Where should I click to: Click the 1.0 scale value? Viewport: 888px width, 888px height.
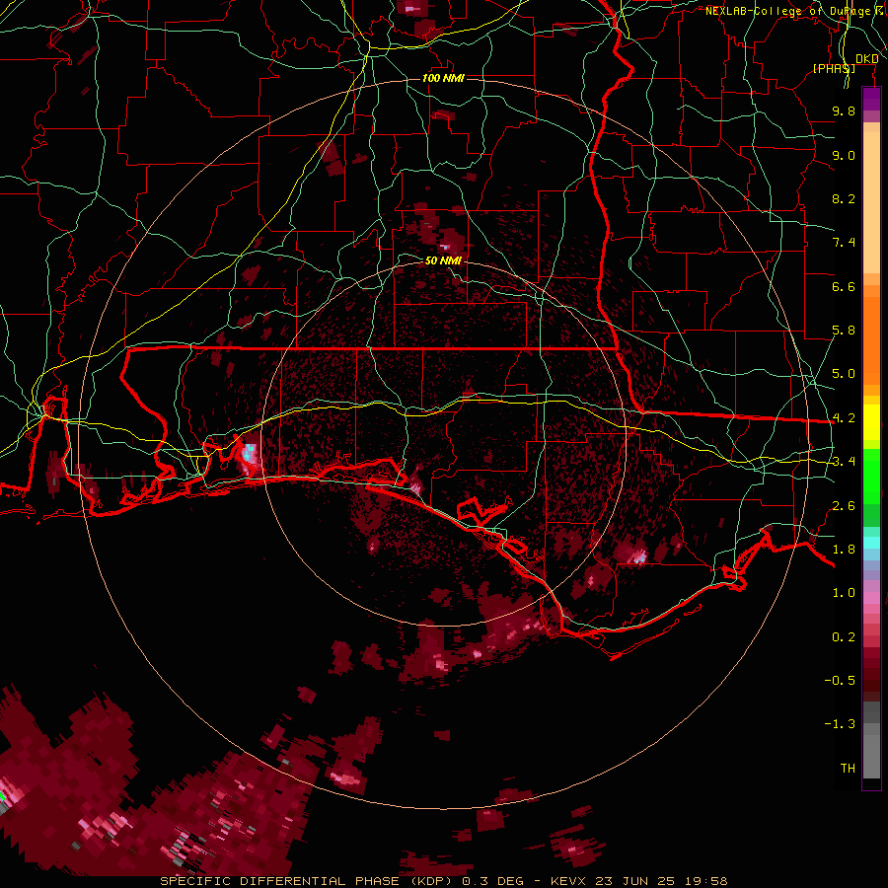tap(844, 593)
